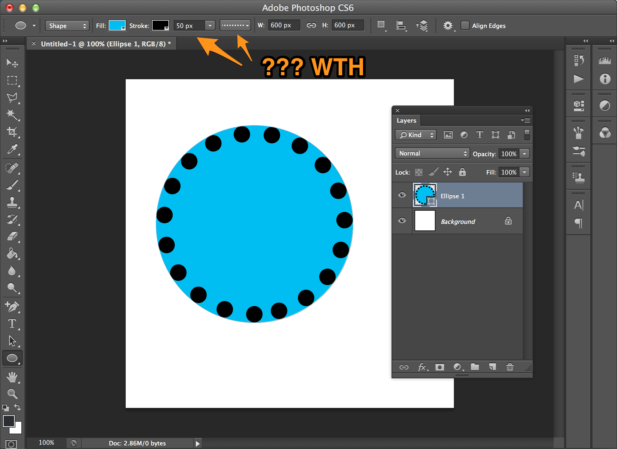Delete layer using trash icon
Screen dimensions: 617x449
point(509,367)
